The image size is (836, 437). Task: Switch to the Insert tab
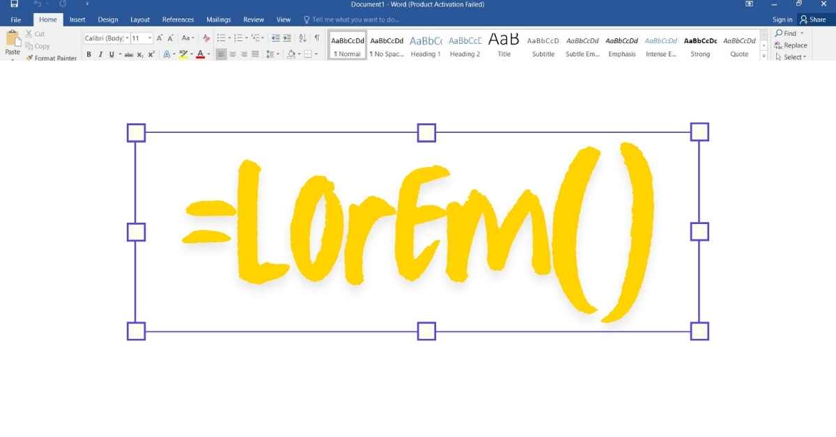click(x=77, y=19)
